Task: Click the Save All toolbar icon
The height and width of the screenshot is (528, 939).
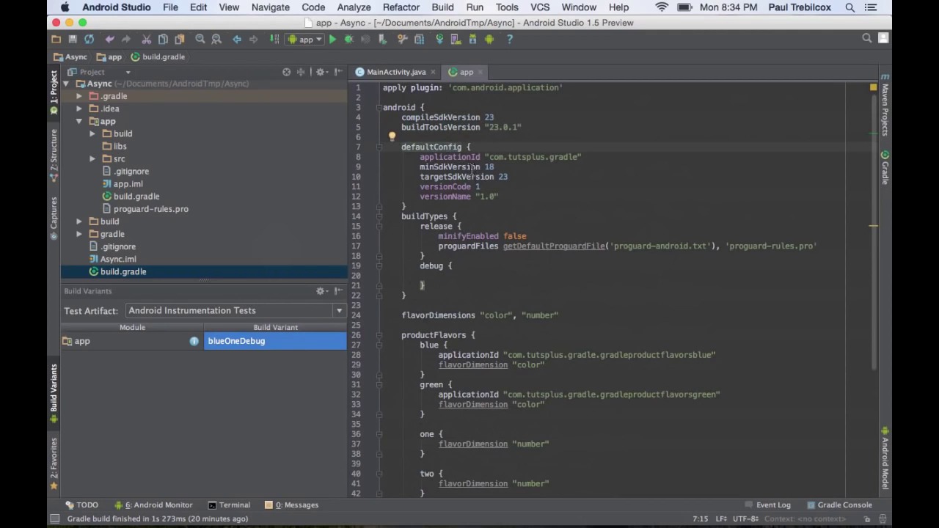Action: [73, 40]
